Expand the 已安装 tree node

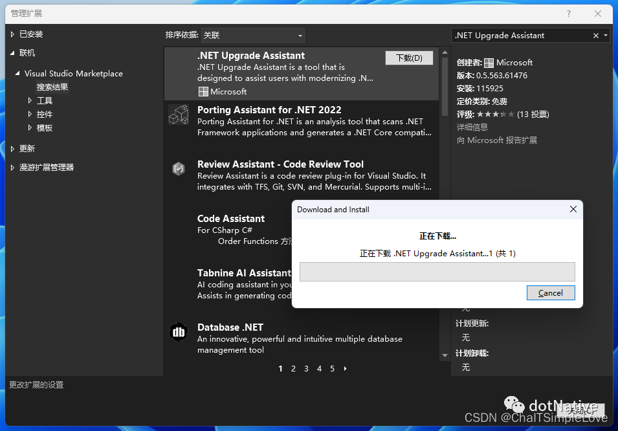point(12,35)
